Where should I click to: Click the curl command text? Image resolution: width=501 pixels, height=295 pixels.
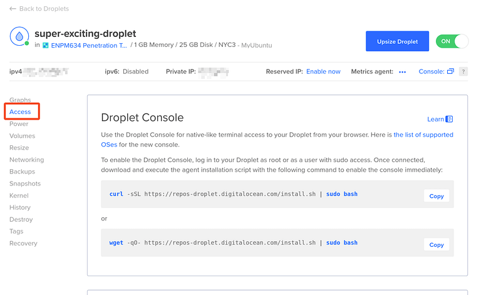233,194
